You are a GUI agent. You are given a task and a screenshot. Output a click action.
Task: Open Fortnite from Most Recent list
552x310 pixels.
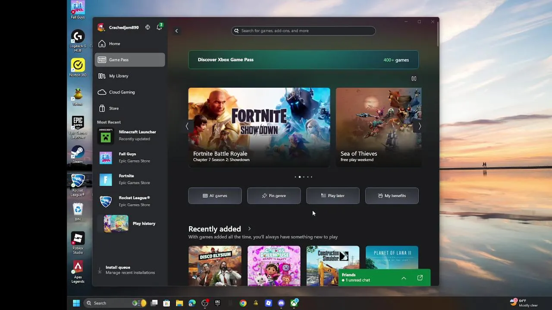130,180
